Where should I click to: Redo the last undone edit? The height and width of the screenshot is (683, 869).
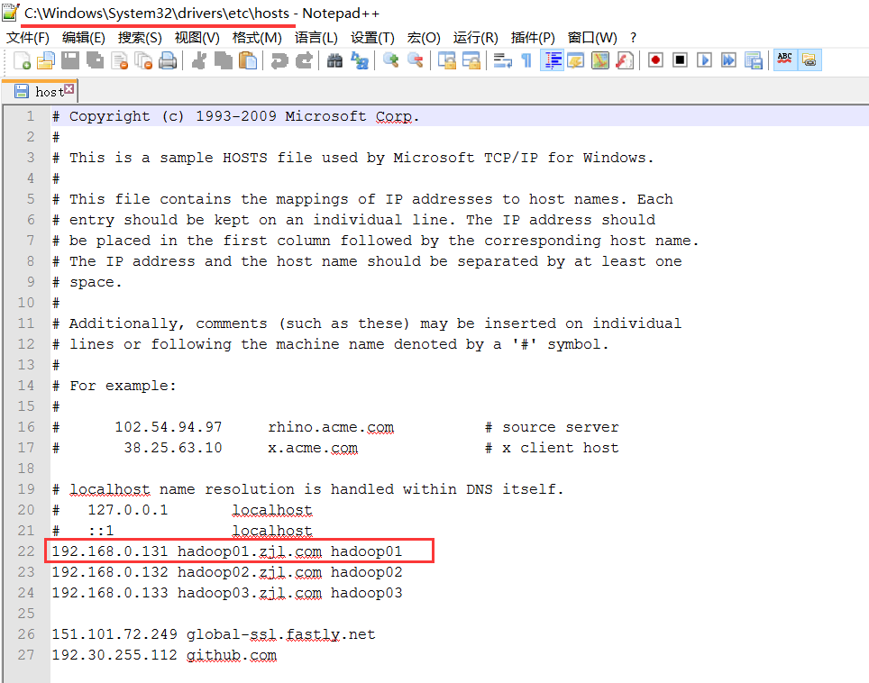pos(303,60)
